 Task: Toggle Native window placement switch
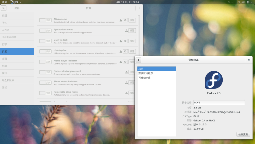click(45, 72)
